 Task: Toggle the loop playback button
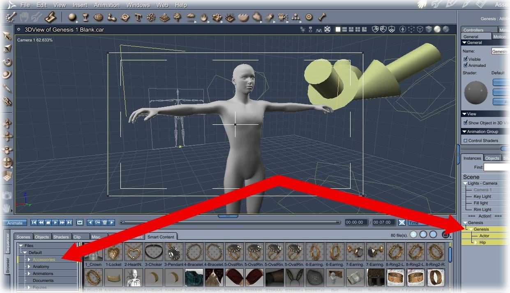pyautogui.click(x=80, y=222)
